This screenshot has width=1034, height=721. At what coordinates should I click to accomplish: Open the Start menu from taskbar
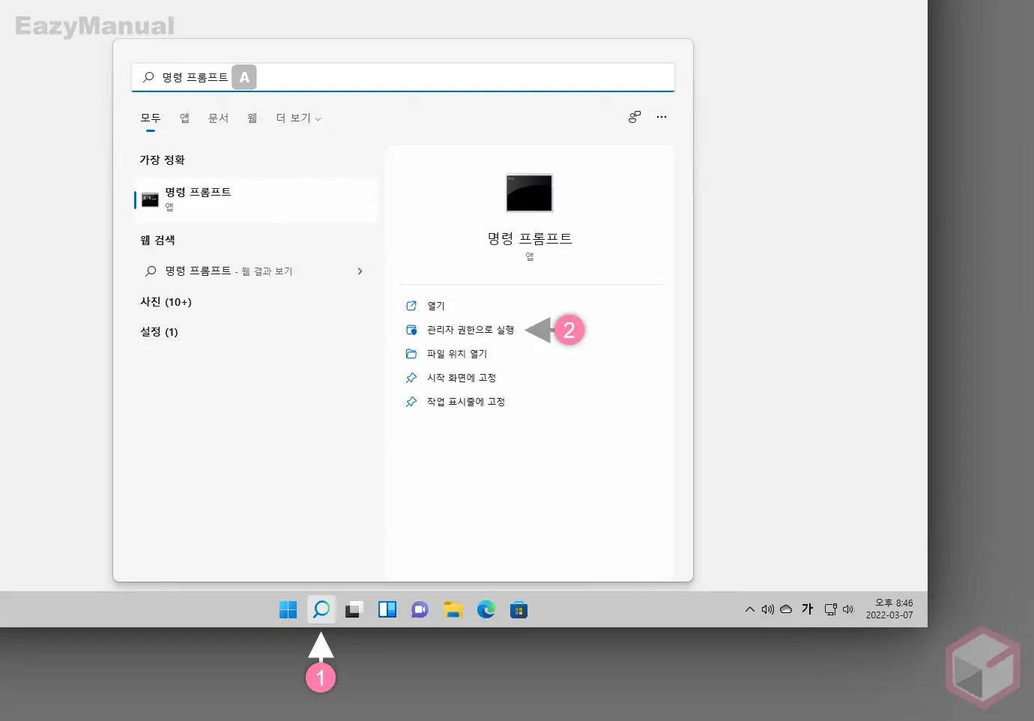point(288,609)
